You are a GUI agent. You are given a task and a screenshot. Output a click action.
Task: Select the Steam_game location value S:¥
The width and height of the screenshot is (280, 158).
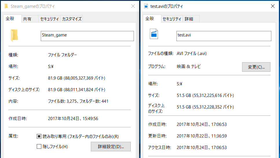(x=51, y=67)
